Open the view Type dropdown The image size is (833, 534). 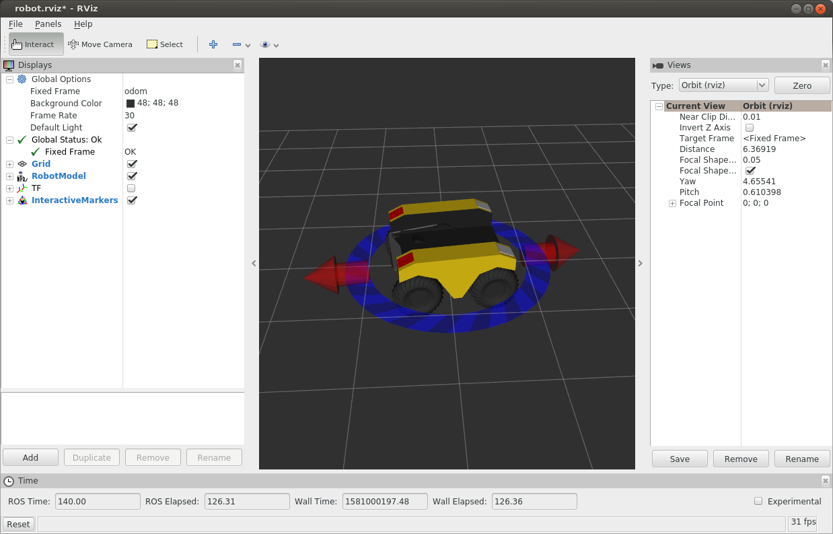723,85
